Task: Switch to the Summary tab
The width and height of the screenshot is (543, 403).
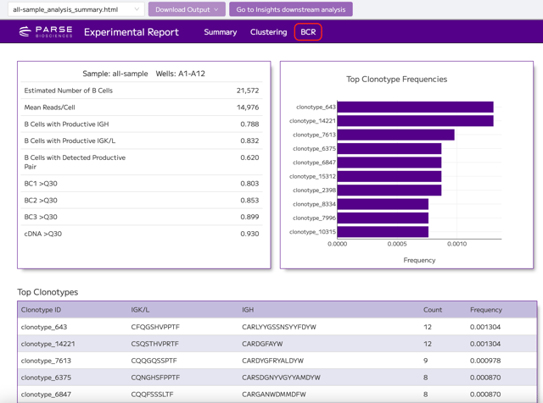Action: point(221,32)
